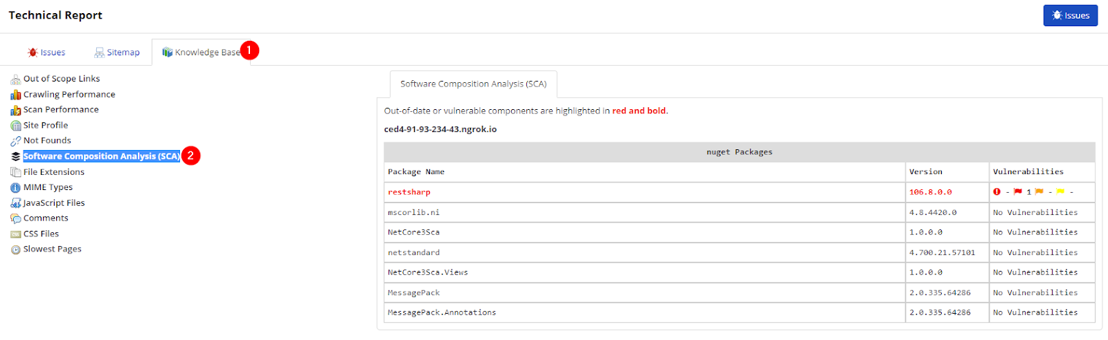Open File Extensions in the sidebar
This screenshot has height=340, width=1108.
[53, 172]
